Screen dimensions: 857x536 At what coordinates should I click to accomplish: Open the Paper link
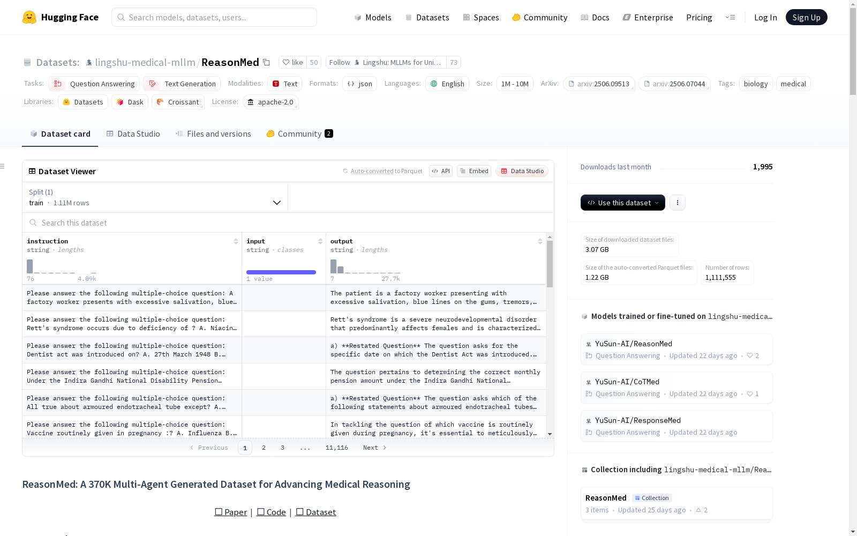click(x=231, y=512)
